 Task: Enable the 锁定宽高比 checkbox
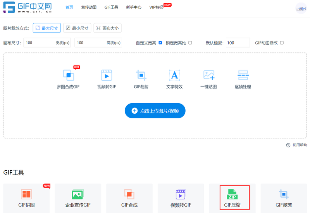tap(190, 43)
